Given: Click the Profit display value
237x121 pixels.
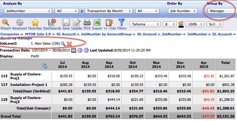Looking at the screenshot, I should [35, 56].
